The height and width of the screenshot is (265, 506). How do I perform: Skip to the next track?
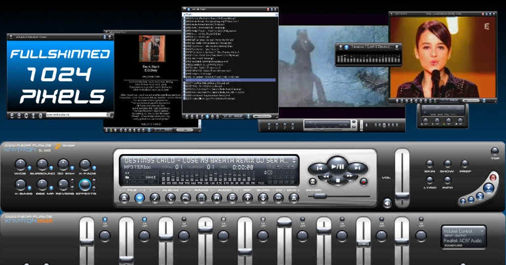[357, 168]
